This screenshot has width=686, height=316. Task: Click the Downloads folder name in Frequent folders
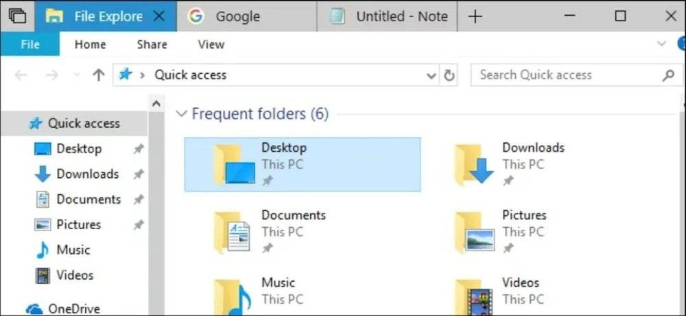(533, 148)
